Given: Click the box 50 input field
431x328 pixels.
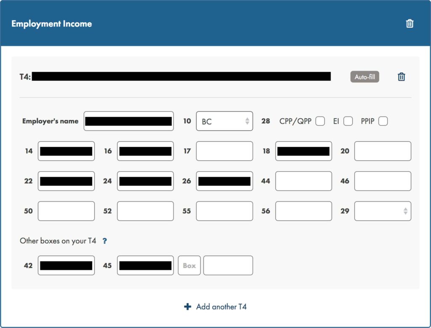Looking at the screenshot, I should point(66,211).
